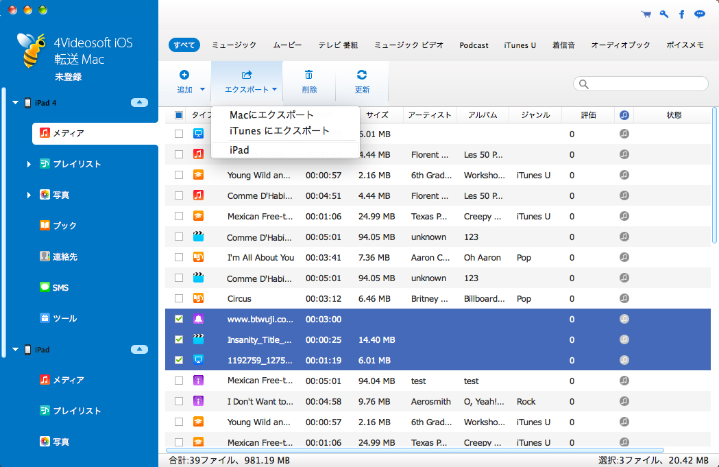Toggle the select-all checkbox in the table header
This screenshot has height=467, width=719.
coord(179,115)
